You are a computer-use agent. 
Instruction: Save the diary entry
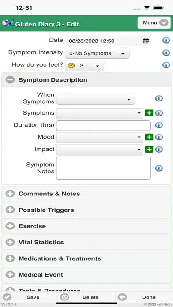point(29,297)
